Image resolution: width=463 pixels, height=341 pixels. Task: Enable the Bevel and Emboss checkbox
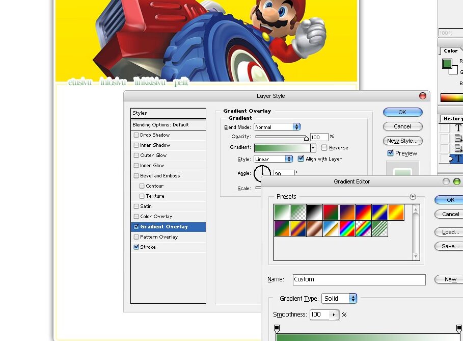[x=136, y=176]
